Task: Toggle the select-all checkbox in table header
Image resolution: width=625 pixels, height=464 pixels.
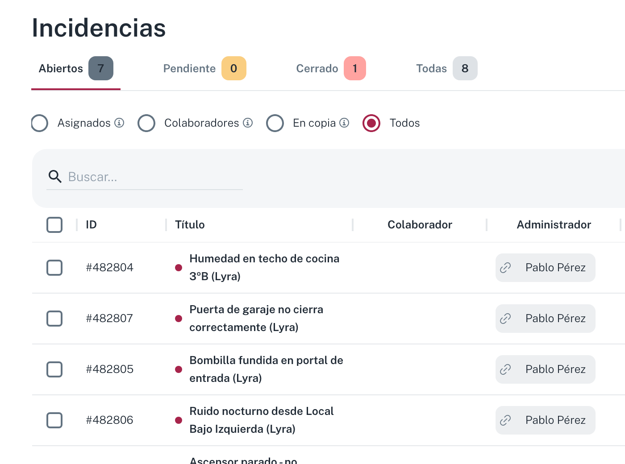Action: point(54,225)
